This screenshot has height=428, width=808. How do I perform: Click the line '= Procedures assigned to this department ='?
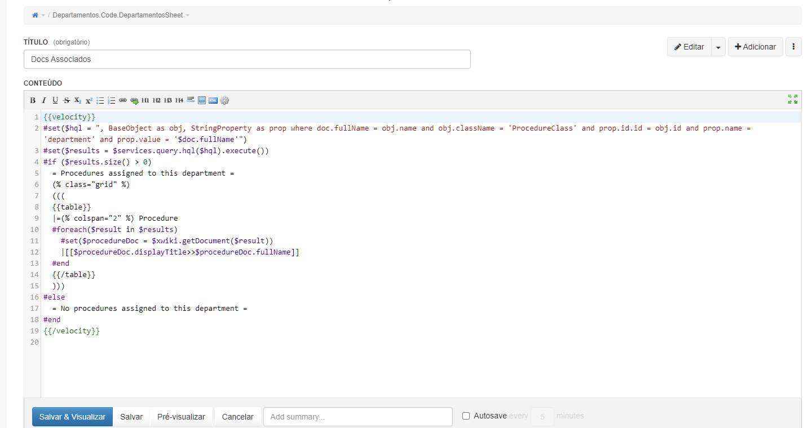coord(143,173)
